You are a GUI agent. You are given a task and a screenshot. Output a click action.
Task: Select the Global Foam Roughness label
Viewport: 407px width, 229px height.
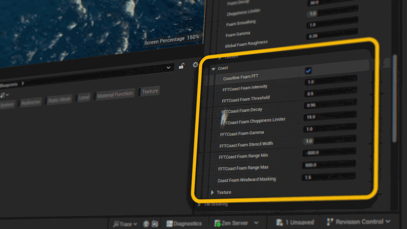(246, 44)
